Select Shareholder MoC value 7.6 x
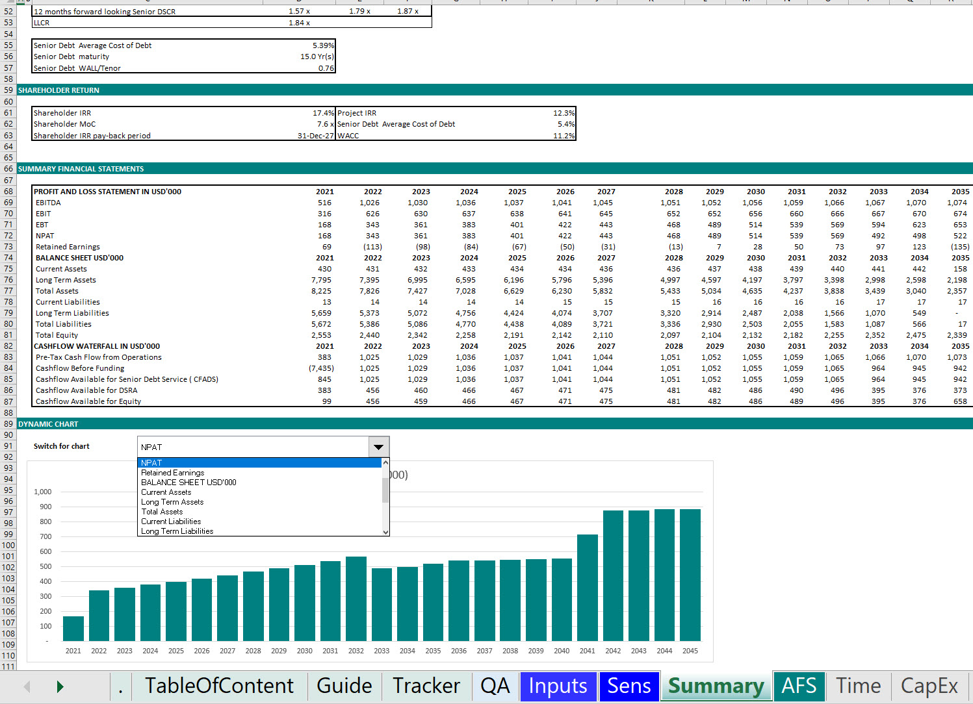Screen dimensions: 973x704 pyautogui.click(x=325, y=124)
